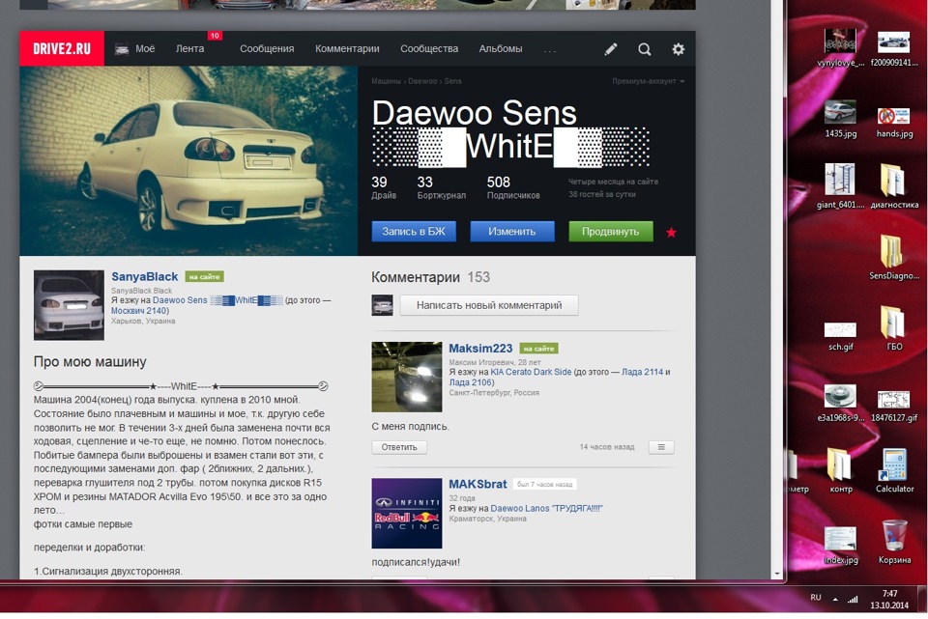This screenshot has height=619, width=928.
Task: Open диагностика folder on desktop
Action: (x=894, y=186)
